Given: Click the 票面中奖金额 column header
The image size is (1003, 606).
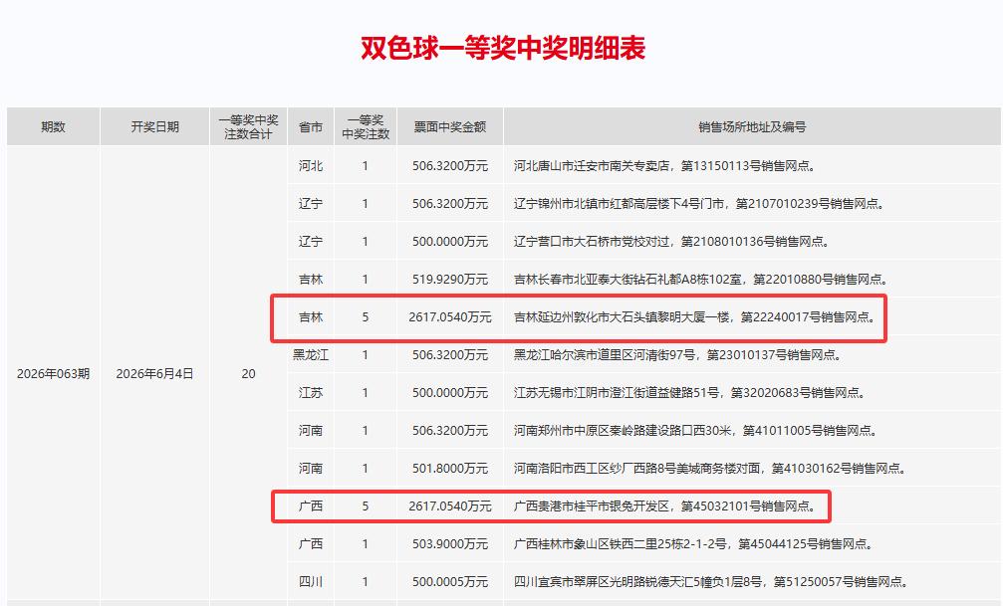Looking at the screenshot, I should coord(449,126).
